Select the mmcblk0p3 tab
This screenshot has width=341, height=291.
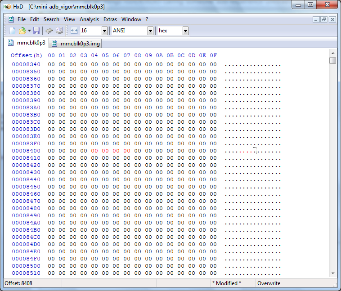(27, 43)
